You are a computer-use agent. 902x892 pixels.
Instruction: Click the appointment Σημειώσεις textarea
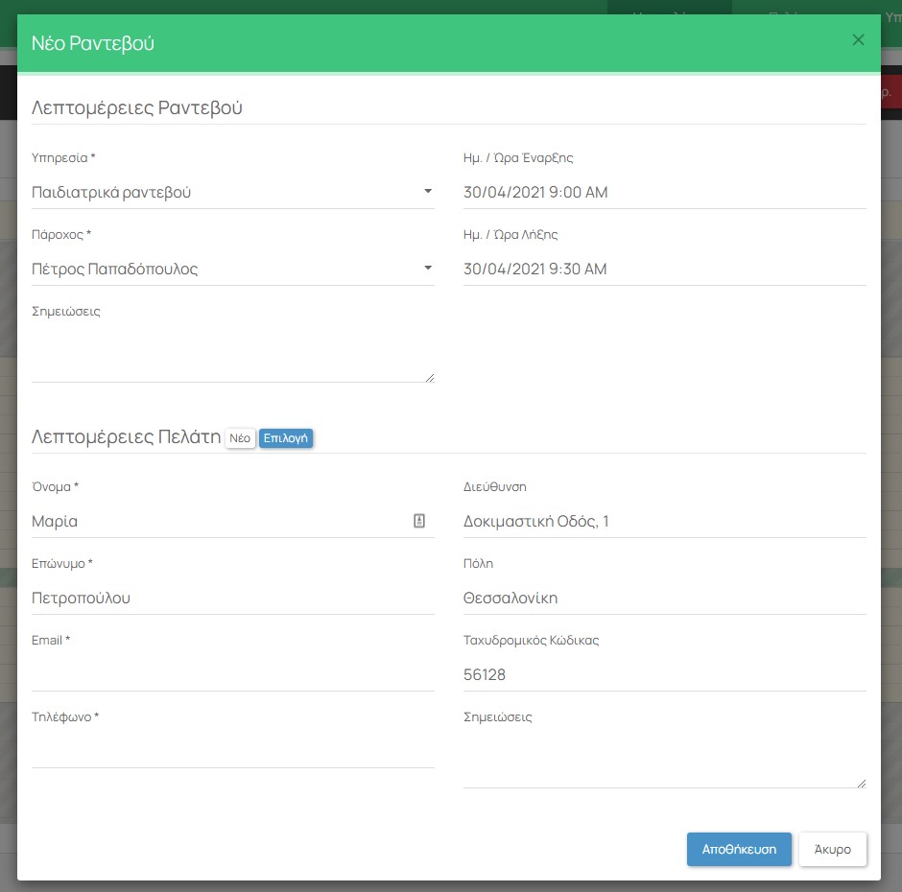pyautogui.click(x=233, y=356)
